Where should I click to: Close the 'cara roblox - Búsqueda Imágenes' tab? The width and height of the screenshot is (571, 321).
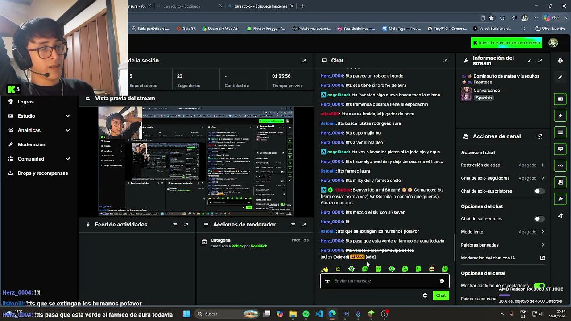[x=292, y=6]
